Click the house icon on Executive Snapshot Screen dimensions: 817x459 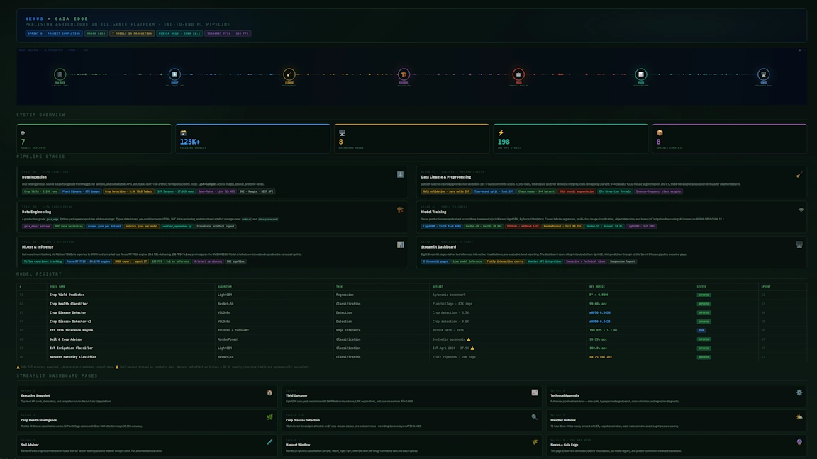click(269, 392)
